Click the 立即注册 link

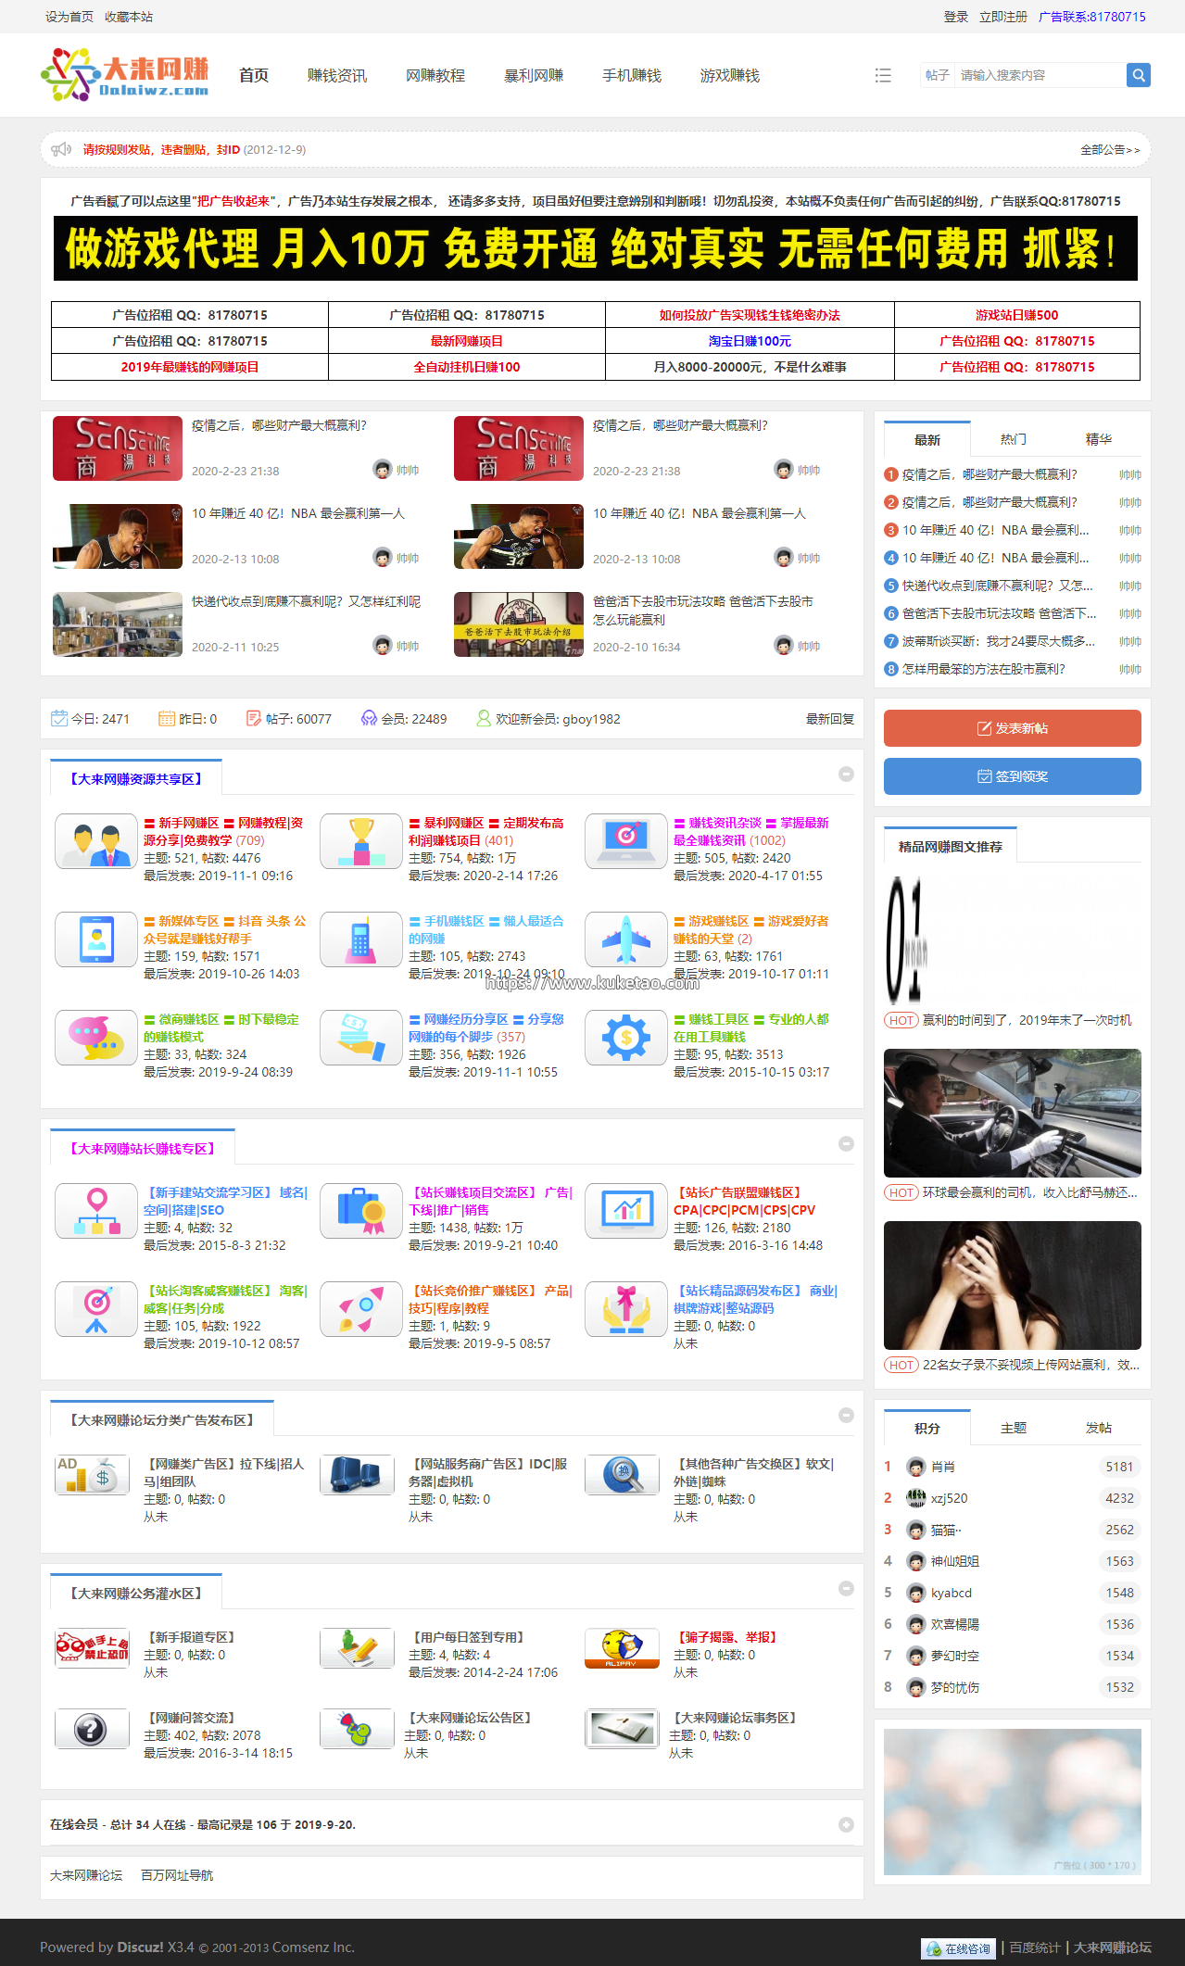pyautogui.click(x=1003, y=17)
